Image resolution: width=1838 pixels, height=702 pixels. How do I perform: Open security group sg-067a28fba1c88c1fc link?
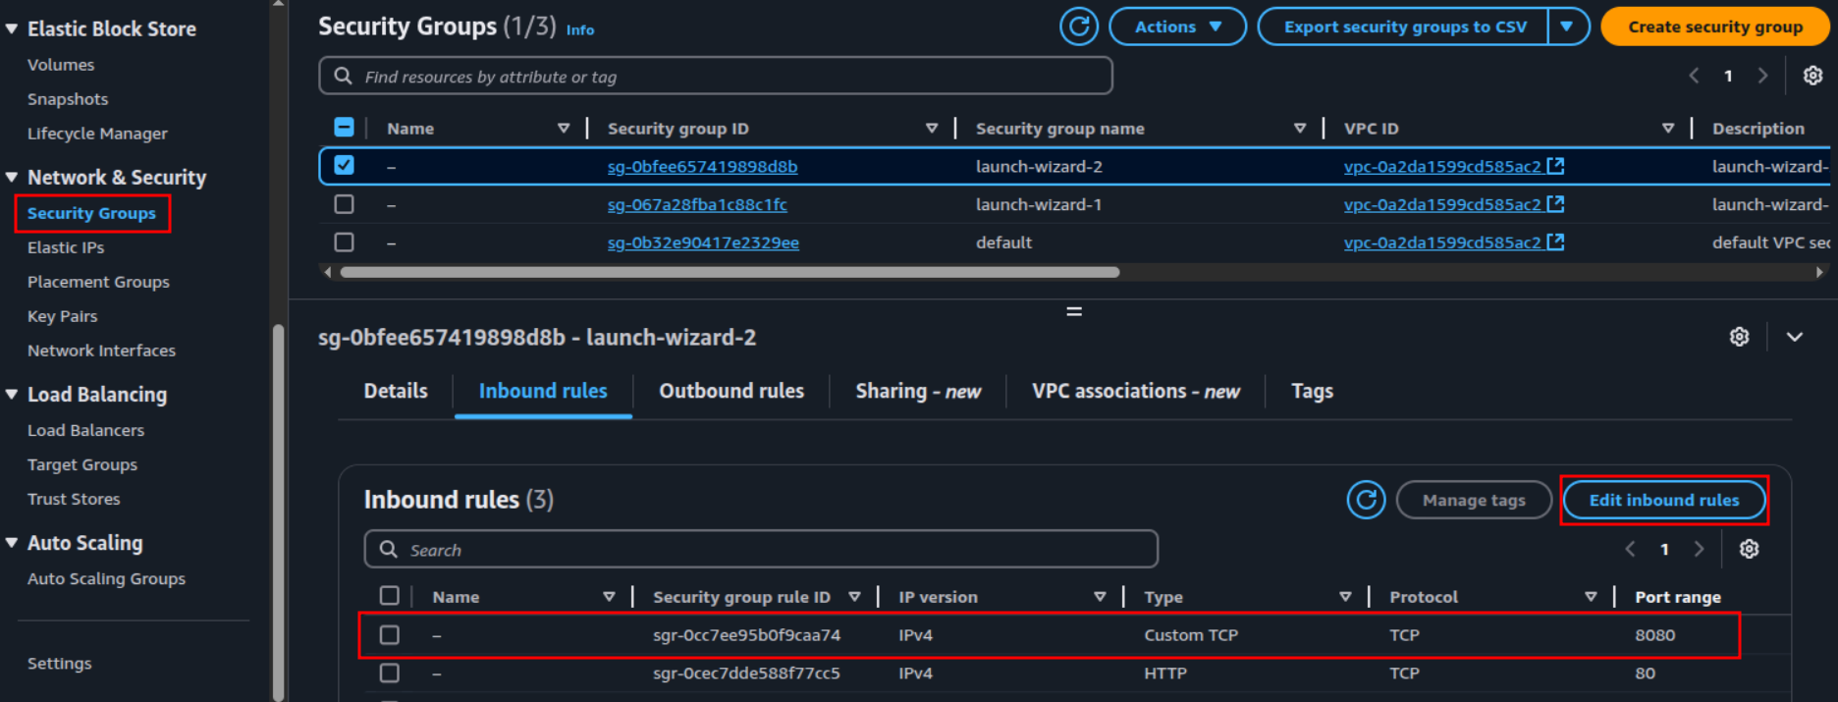(x=697, y=204)
